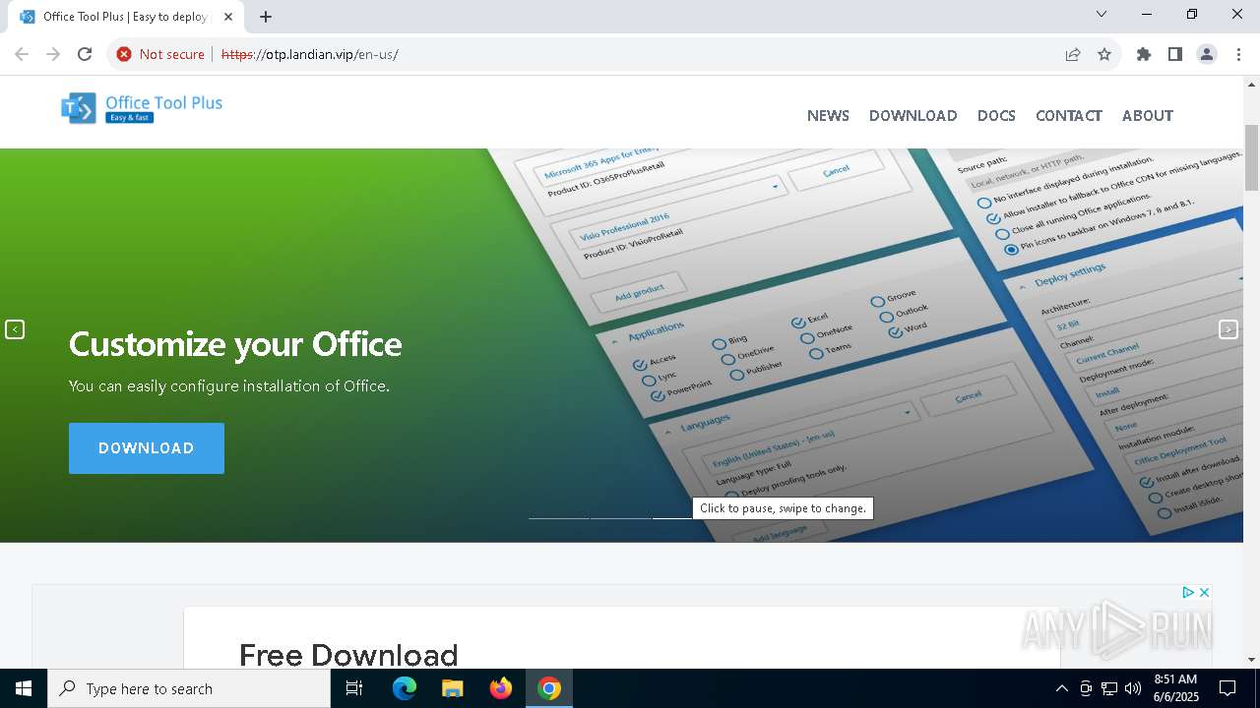Reload the current page

85,54
